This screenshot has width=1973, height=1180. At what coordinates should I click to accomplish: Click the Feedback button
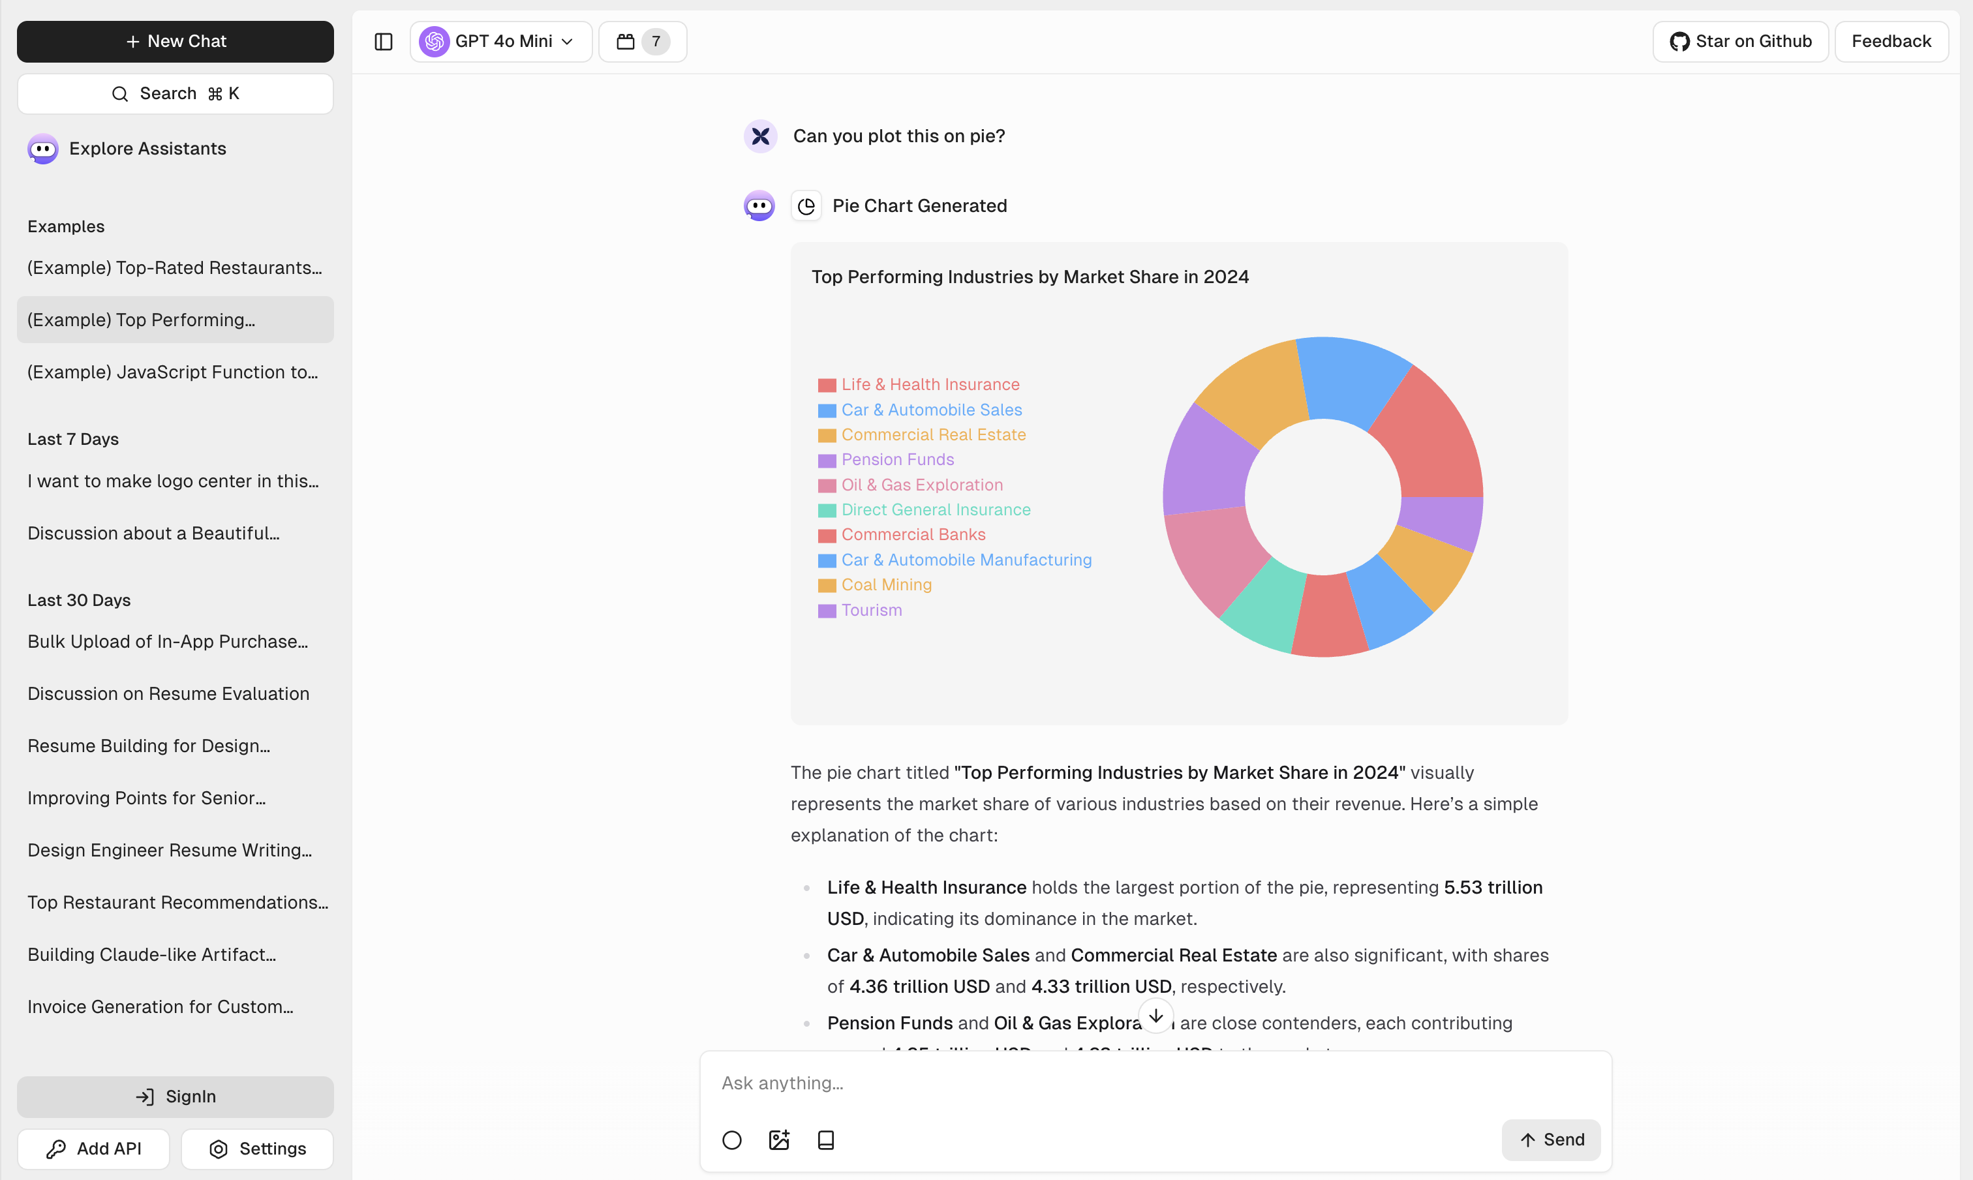tap(1890, 41)
